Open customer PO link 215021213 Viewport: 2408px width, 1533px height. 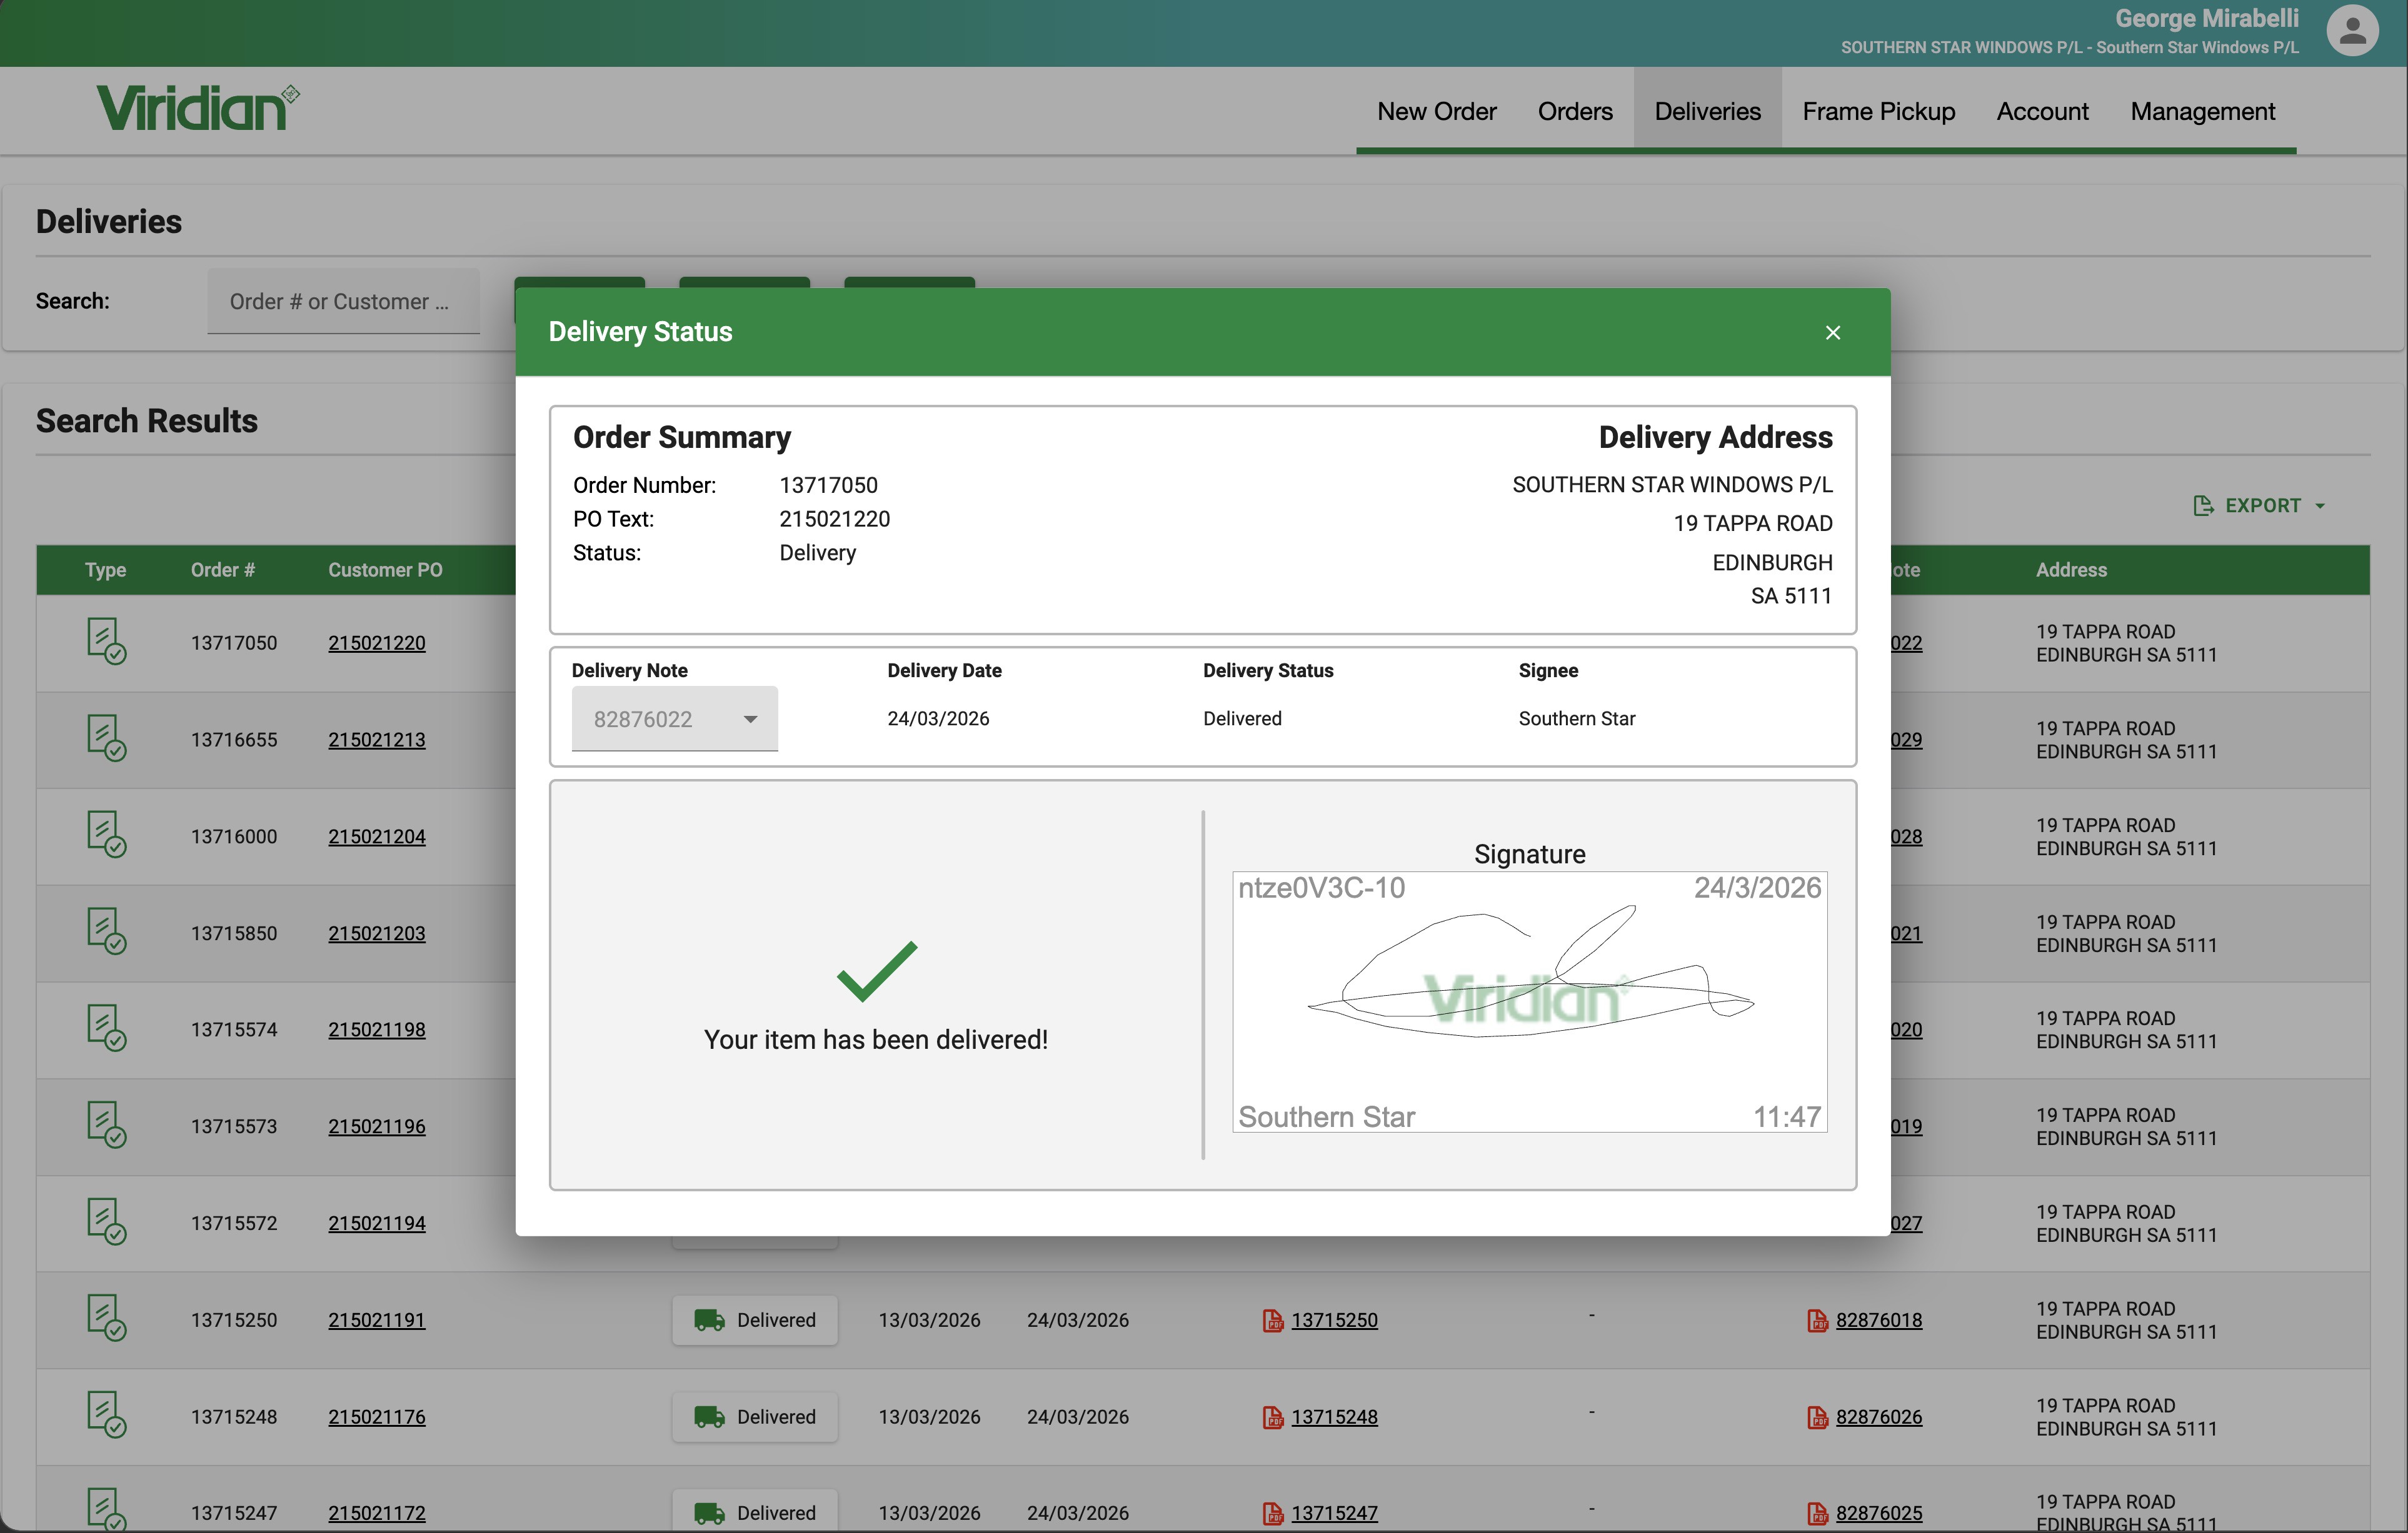[x=377, y=740]
